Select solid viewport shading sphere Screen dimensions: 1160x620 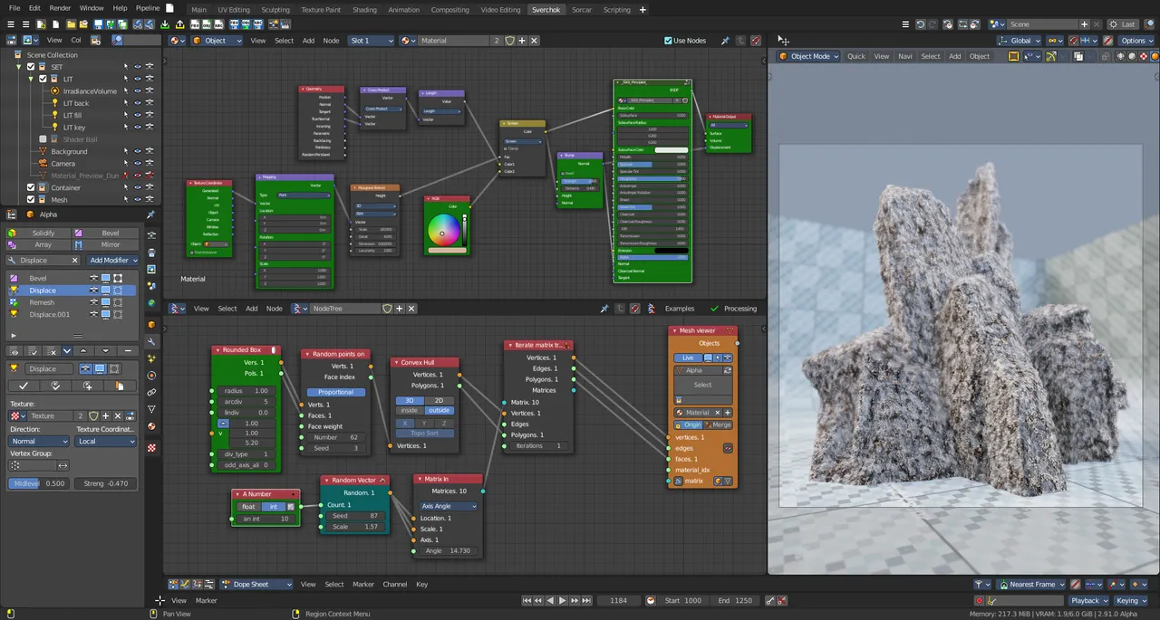tap(1132, 56)
